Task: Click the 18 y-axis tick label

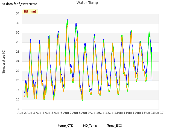Action: 17,90
